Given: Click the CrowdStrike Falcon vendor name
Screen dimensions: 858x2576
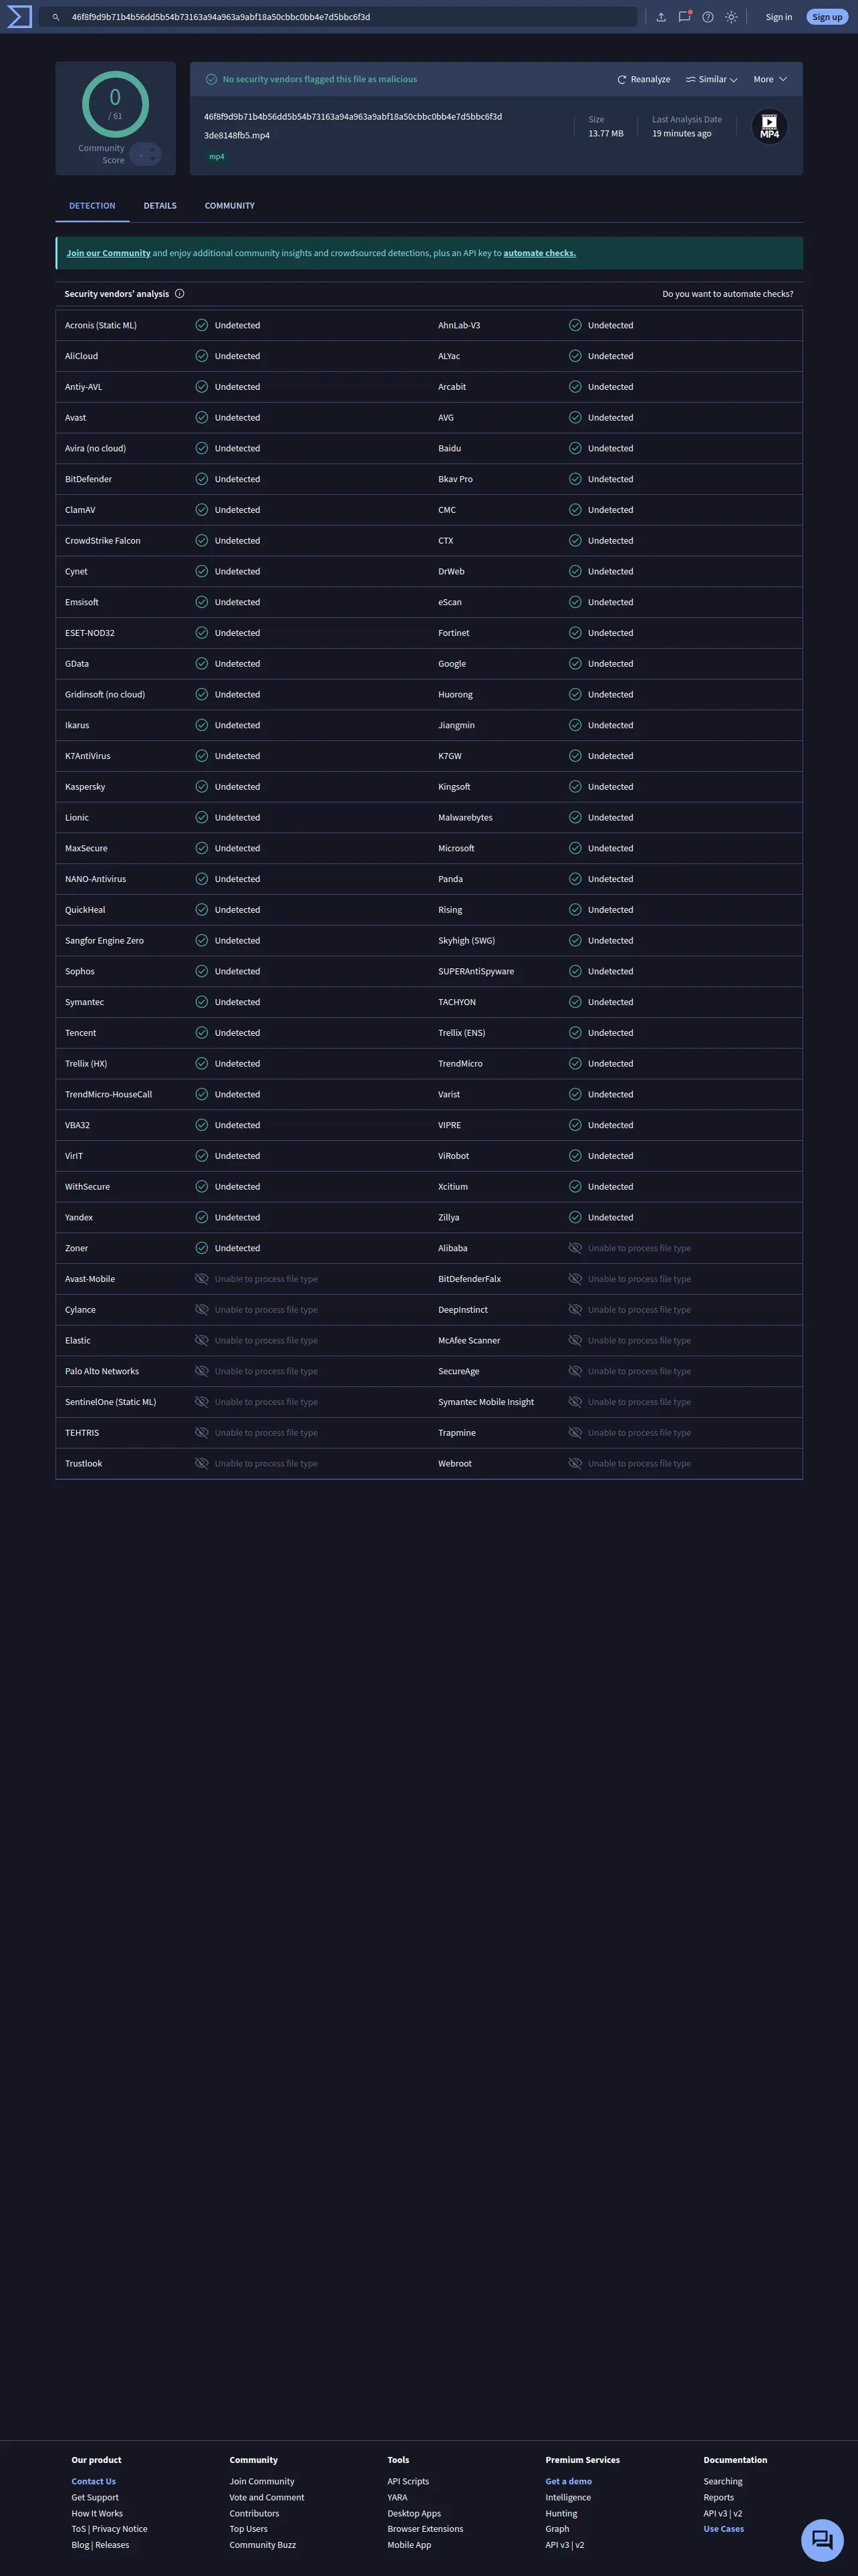Looking at the screenshot, I should [x=103, y=541].
